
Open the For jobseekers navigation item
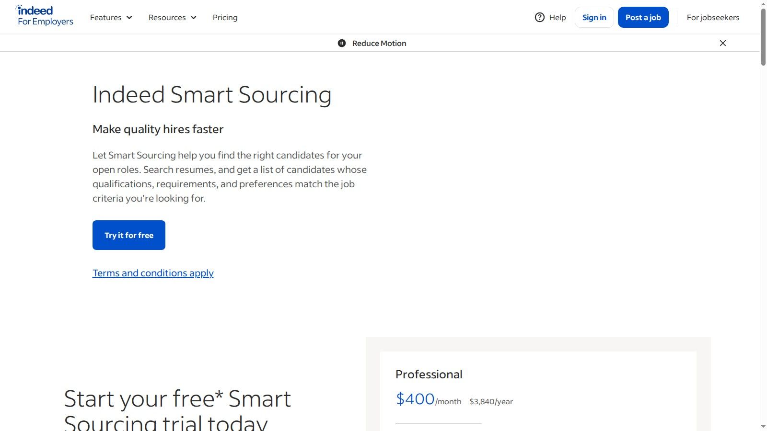coord(713,18)
